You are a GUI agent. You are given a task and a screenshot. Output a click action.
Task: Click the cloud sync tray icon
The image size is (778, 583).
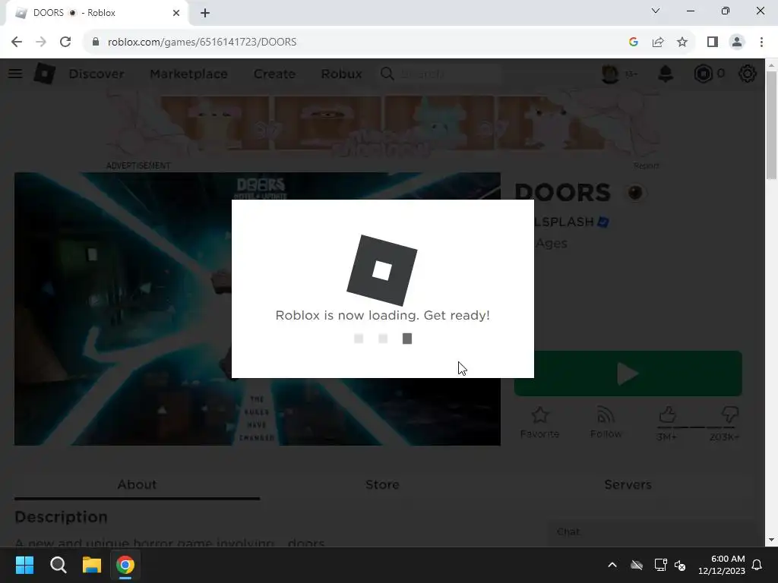pyautogui.click(x=637, y=565)
